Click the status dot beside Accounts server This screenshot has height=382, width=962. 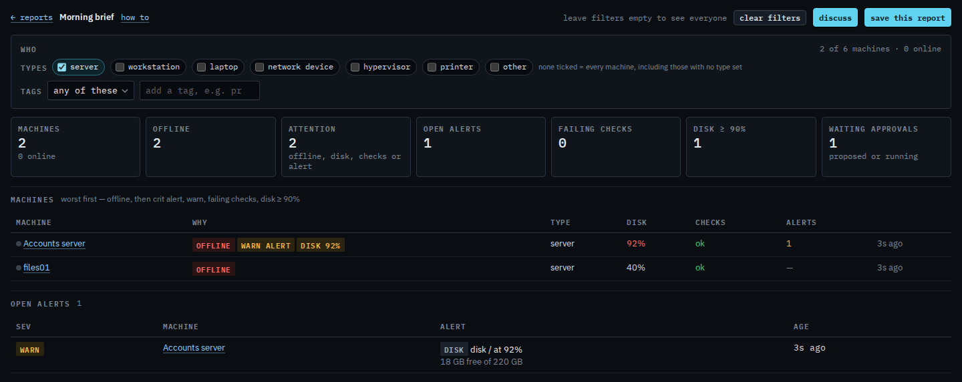click(x=19, y=244)
